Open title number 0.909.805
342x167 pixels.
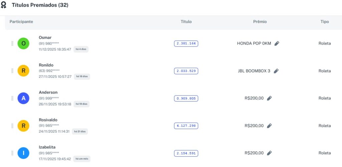pos(186,98)
